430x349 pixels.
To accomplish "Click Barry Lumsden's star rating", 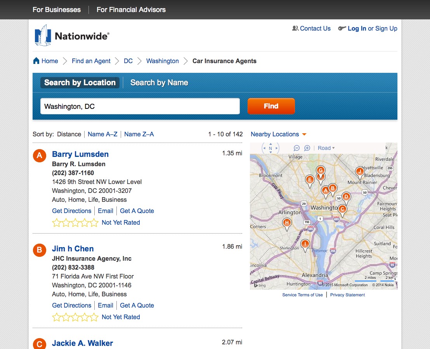I will click(x=75, y=222).
